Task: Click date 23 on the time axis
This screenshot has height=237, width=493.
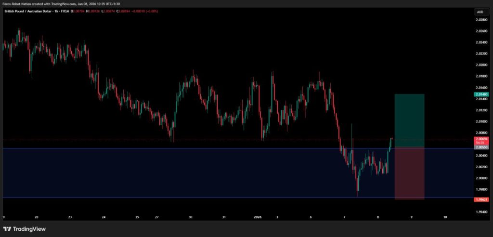Action: click(x=70, y=217)
